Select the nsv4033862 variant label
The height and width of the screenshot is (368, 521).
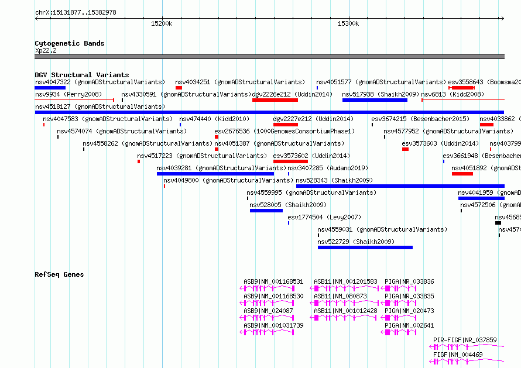pos(500,119)
